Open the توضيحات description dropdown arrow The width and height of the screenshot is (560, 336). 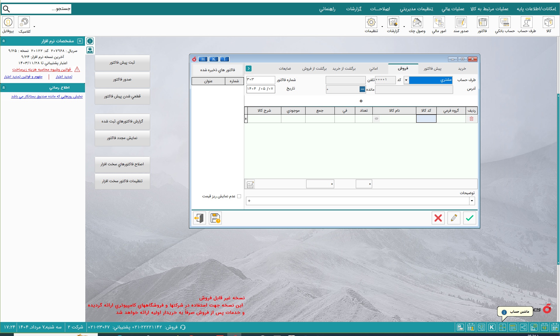coord(472,201)
